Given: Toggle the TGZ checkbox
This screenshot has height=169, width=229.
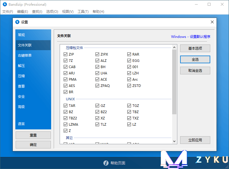Looking at the screenshot, I should click(129, 105).
